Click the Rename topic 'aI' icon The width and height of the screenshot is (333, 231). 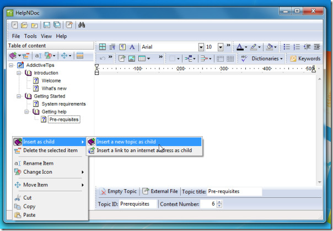point(38,56)
